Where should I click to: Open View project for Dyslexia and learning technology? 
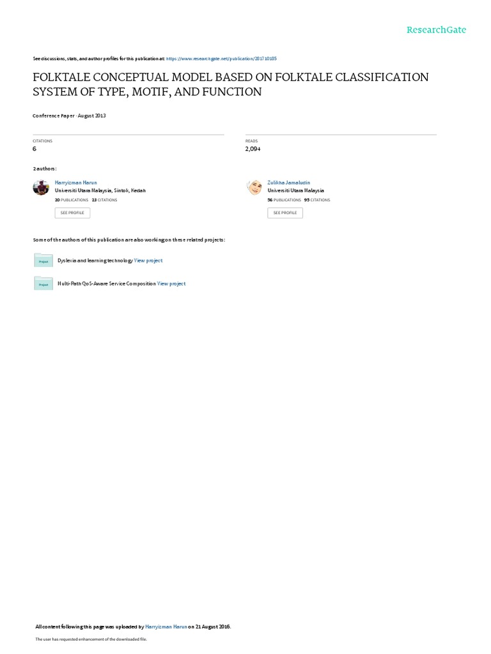pos(148,261)
